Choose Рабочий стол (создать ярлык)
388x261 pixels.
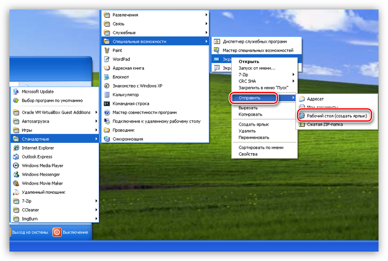[x=336, y=116]
